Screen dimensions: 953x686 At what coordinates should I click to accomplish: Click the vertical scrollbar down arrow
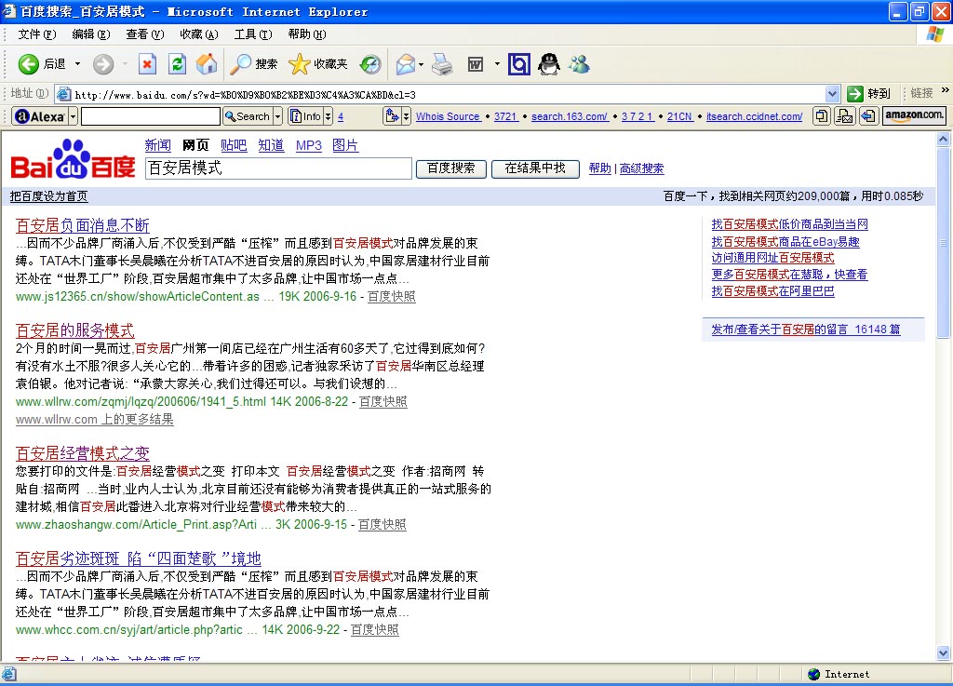(x=944, y=653)
